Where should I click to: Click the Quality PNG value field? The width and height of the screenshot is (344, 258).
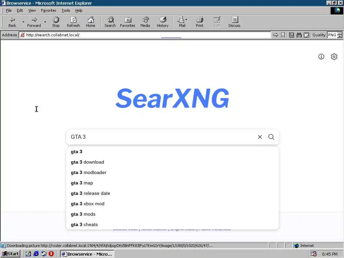tap(332, 35)
